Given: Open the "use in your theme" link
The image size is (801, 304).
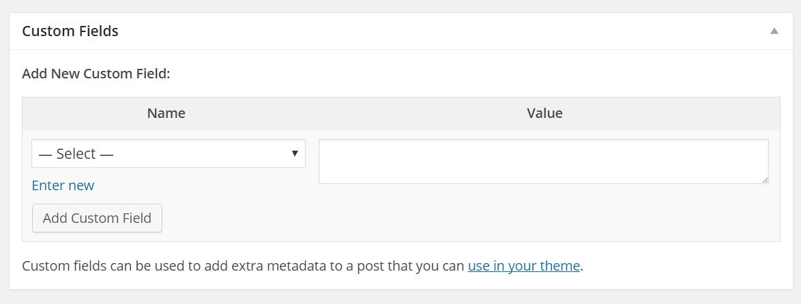Looking at the screenshot, I should click(523, 266).
